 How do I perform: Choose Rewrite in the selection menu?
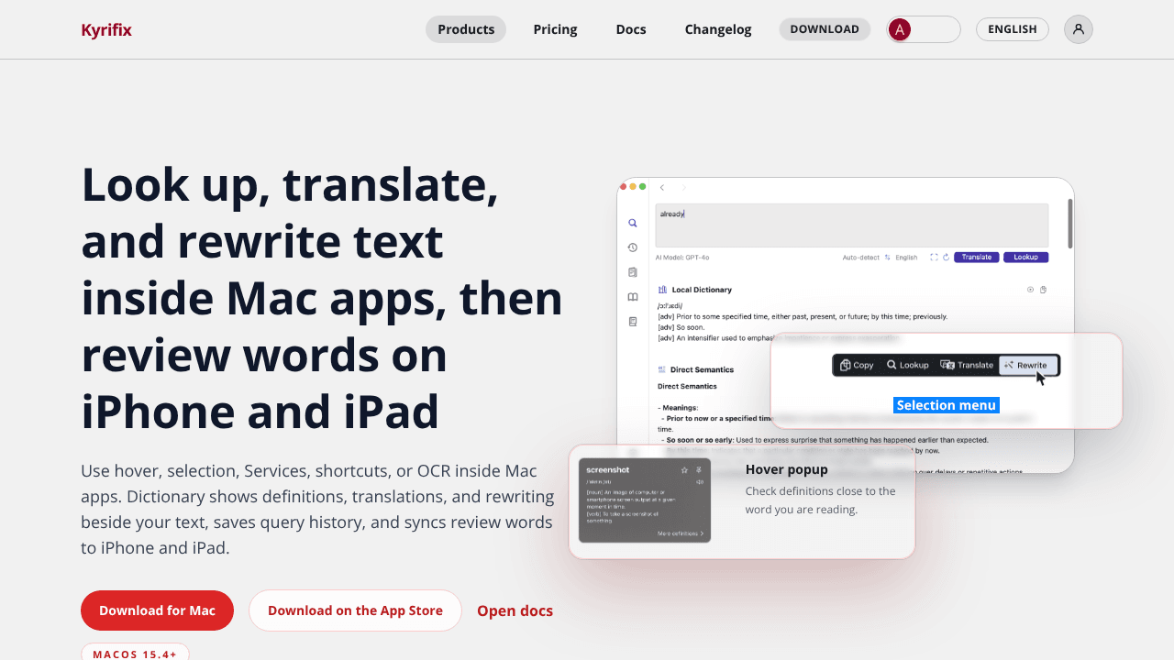(x=1027, y=365)
